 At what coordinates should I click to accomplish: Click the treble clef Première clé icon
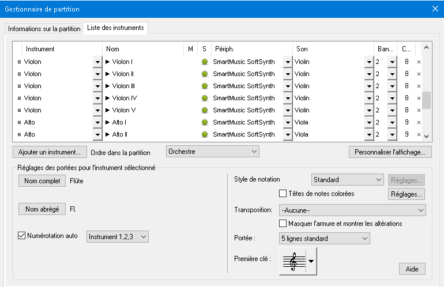[293, 261]
